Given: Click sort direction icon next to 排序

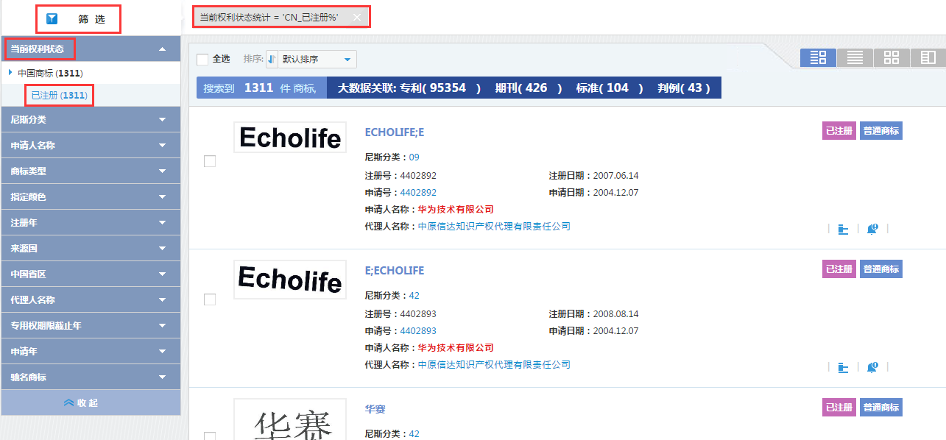Looking at the screenshot, I should point(272,60).
